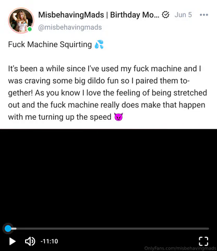Open the post dated Jun 5
Screen dimensions: 217x251
pos(183,15)
